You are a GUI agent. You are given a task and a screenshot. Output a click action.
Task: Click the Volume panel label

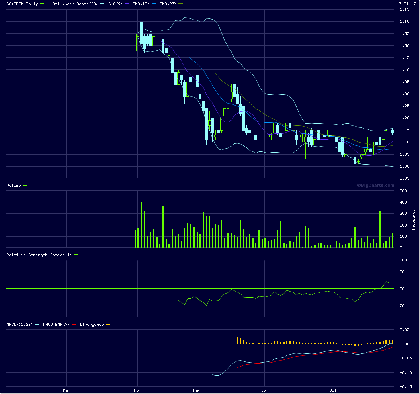tap(14, 186)
